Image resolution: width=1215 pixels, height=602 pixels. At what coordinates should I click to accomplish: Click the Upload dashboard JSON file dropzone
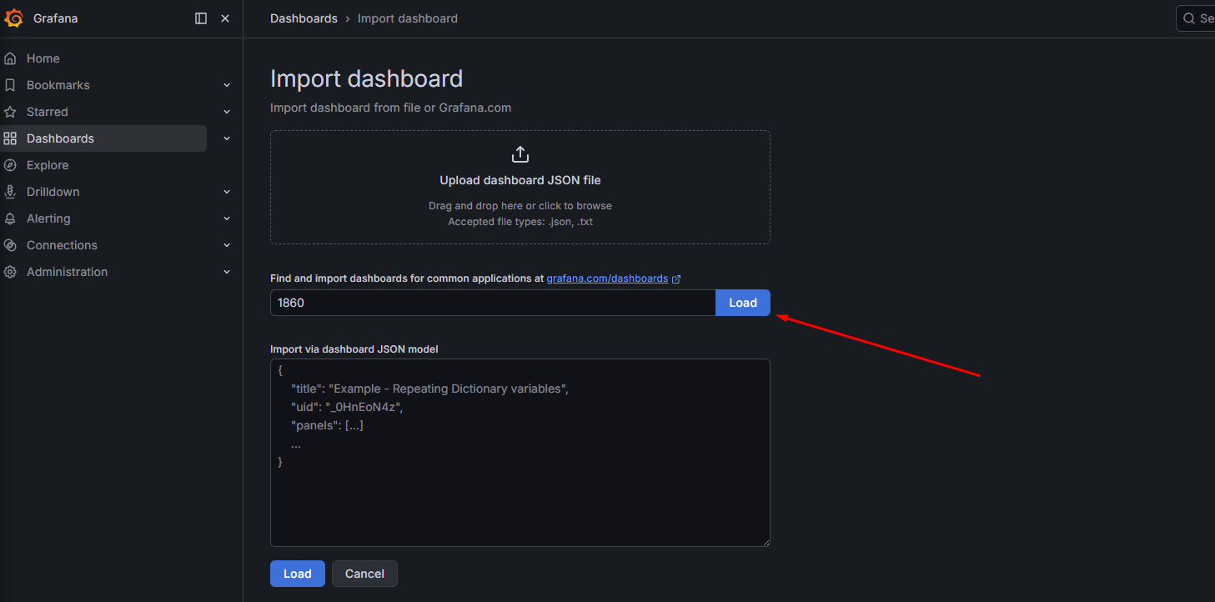520,187
